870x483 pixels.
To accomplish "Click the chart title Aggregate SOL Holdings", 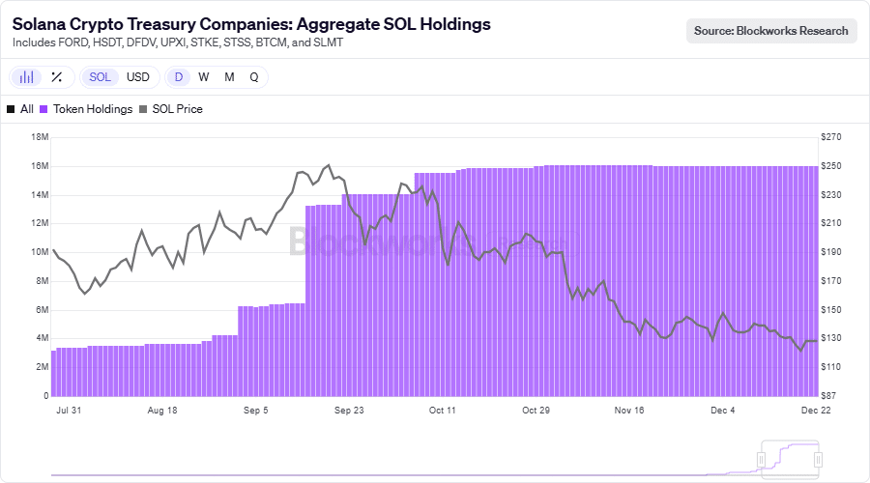I will pos(393,24).
